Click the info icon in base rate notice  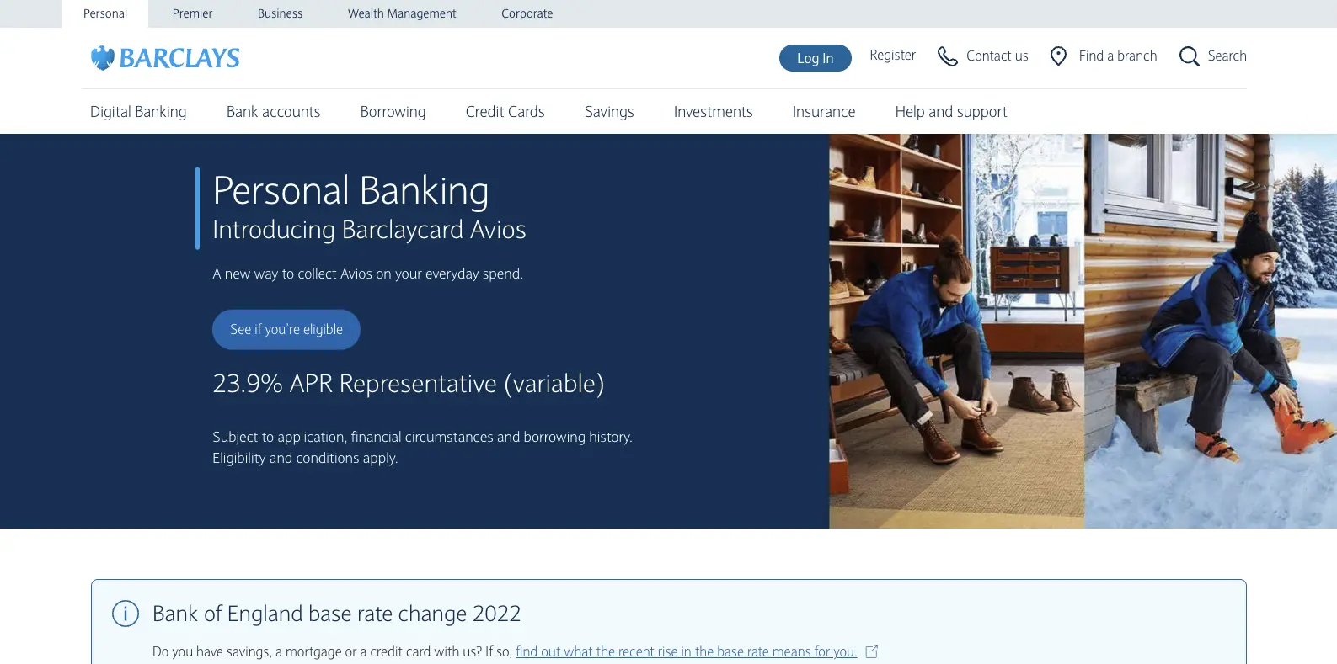[x=126, y=614]
